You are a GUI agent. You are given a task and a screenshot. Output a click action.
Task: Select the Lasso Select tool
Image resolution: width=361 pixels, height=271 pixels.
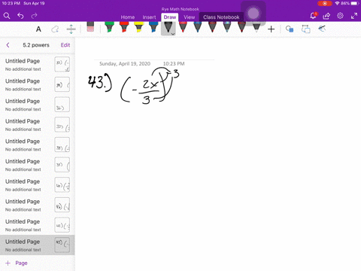55,29
